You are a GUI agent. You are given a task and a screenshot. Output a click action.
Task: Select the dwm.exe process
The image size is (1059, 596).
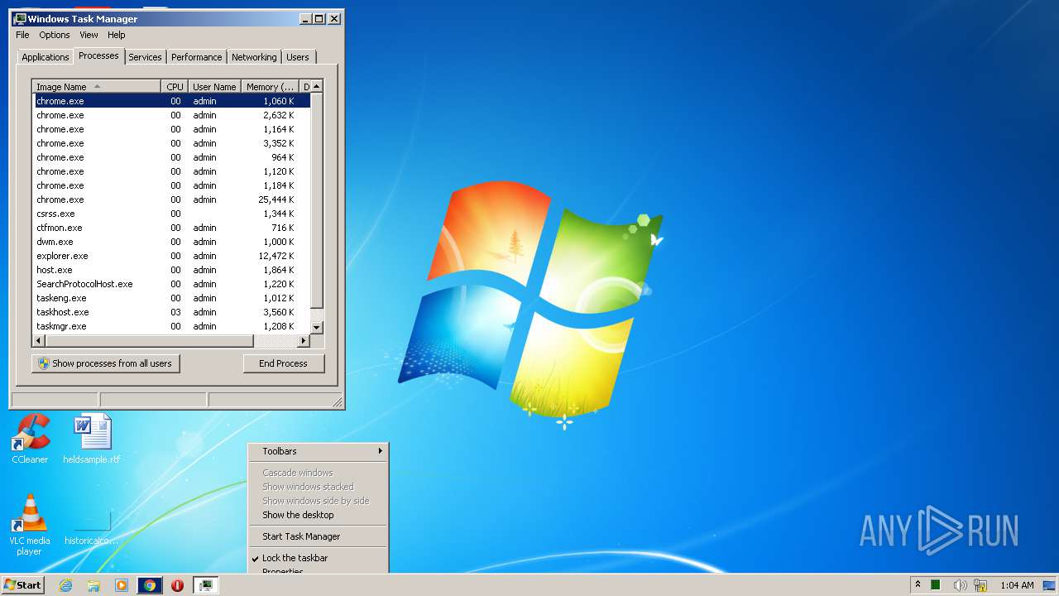pyautogui.click(x=171, y=242)
